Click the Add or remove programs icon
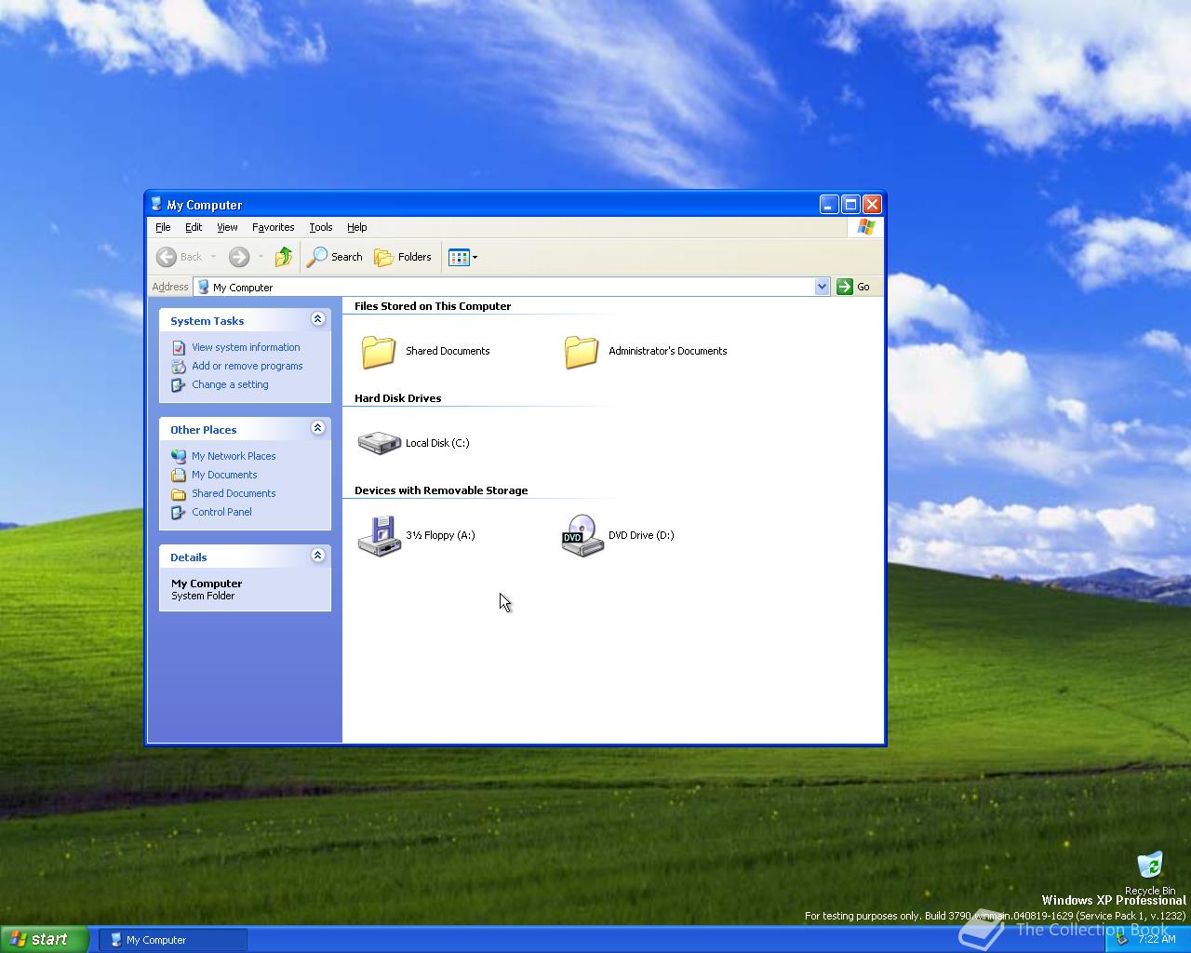This screenshot has height=953, width=1191. [179, 366]
